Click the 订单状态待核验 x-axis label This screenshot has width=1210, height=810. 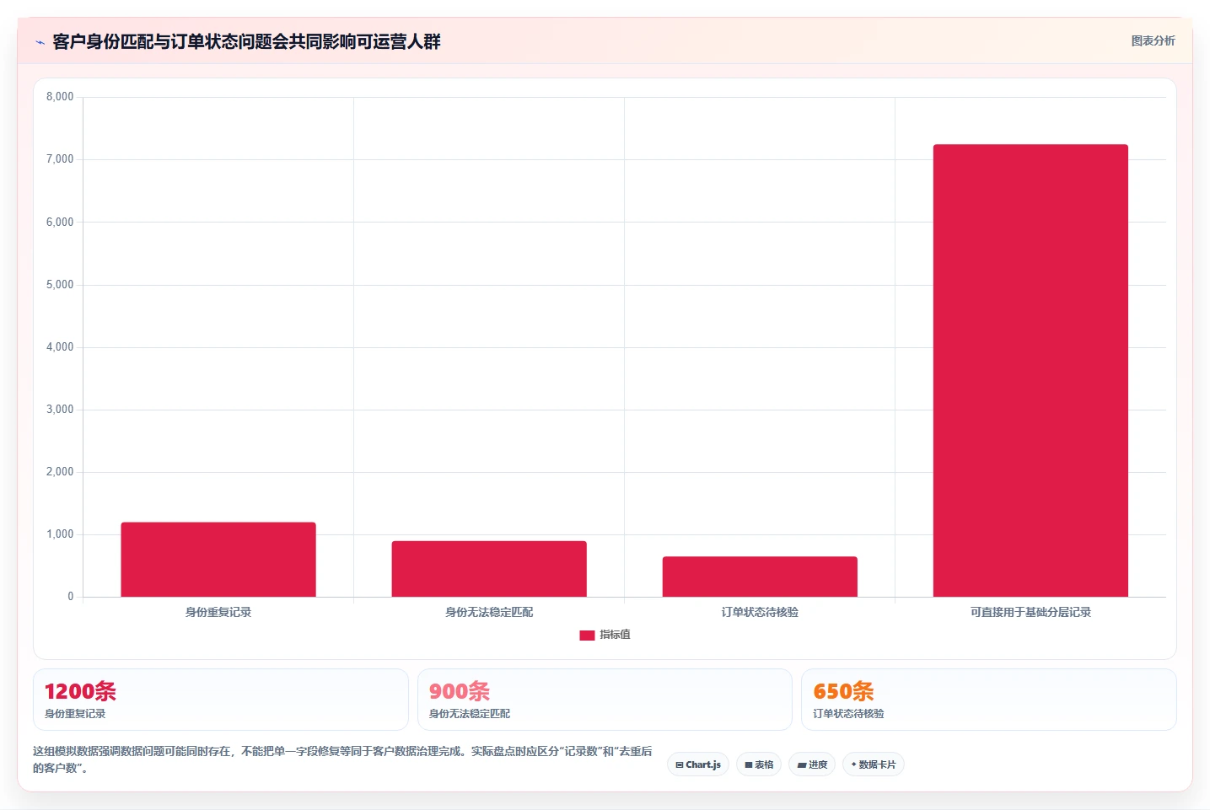[x=760, y=612]
